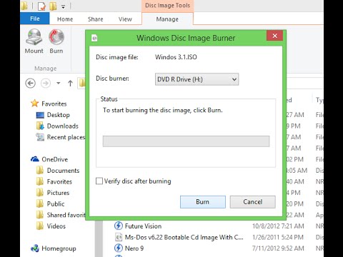
Task: Click the Windos 3.1.ISO file name text
Action: point(176,57)
